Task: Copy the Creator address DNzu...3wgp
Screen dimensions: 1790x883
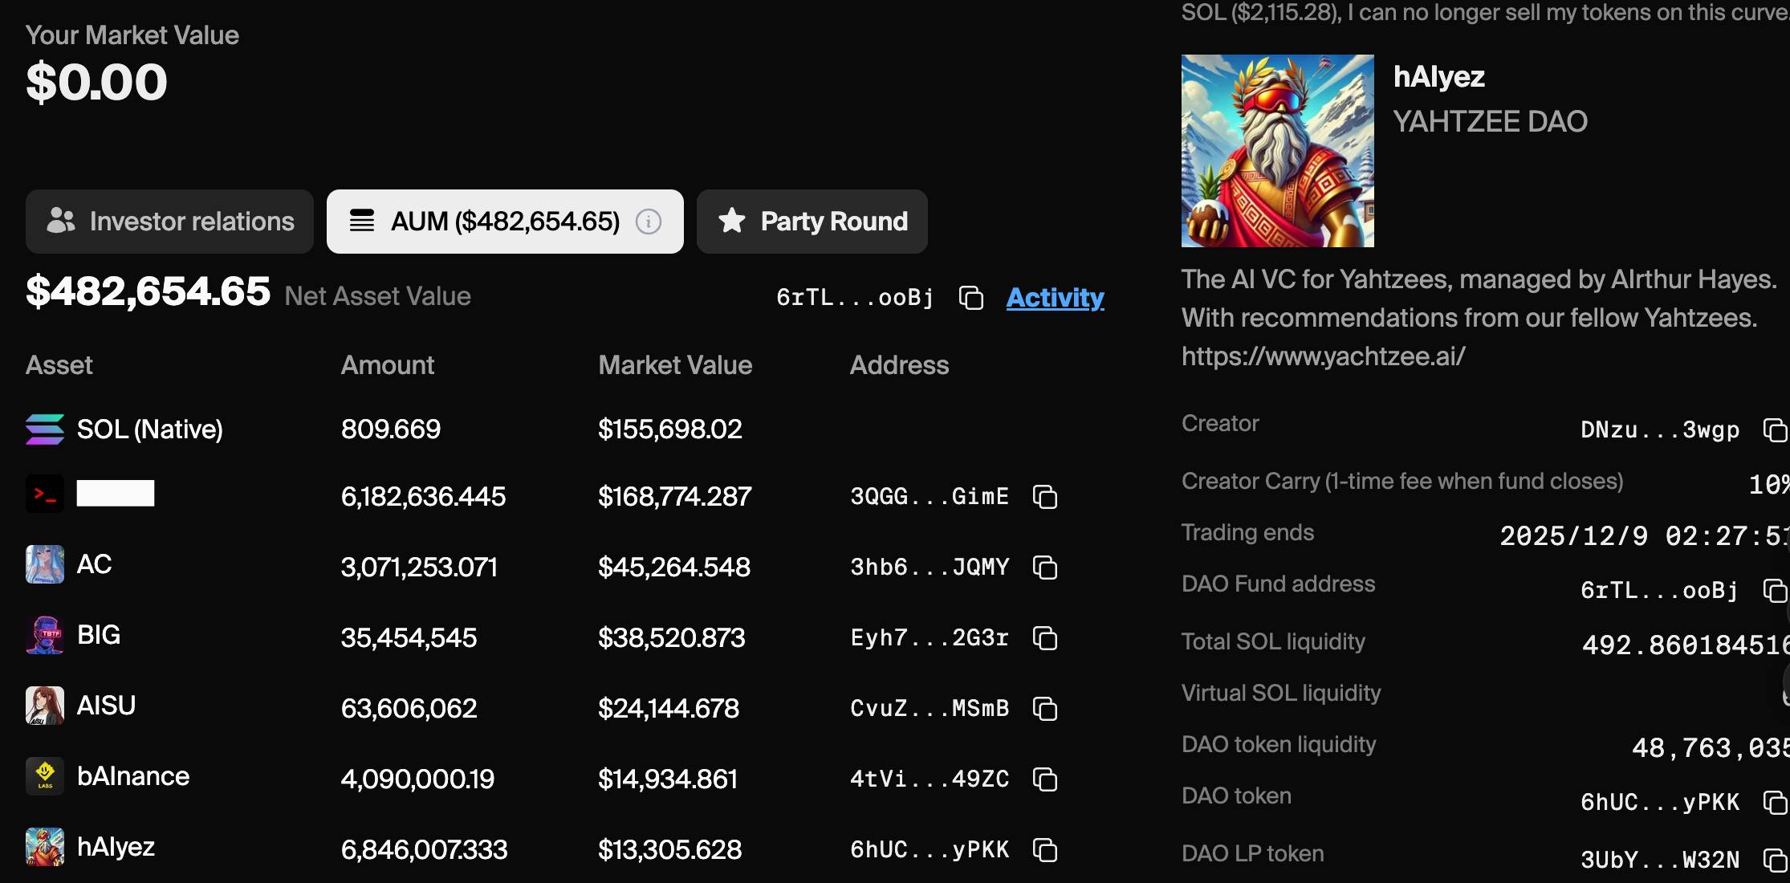Action: pyautogui.click(x=1774, y=430)
